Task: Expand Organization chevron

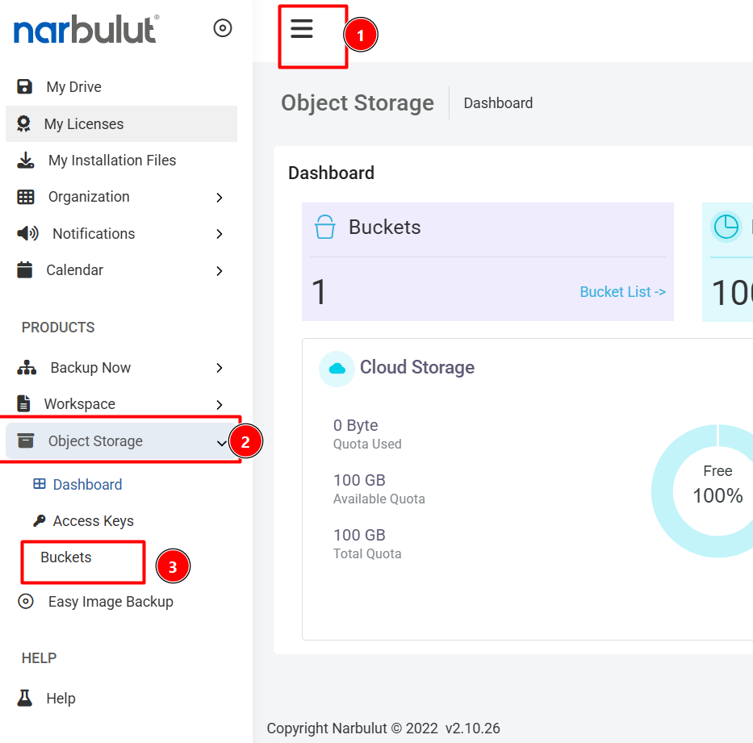Action: pos(220,198)
